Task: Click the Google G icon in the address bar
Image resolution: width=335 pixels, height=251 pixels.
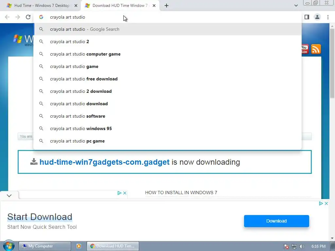Action: [x=41, y=17]
